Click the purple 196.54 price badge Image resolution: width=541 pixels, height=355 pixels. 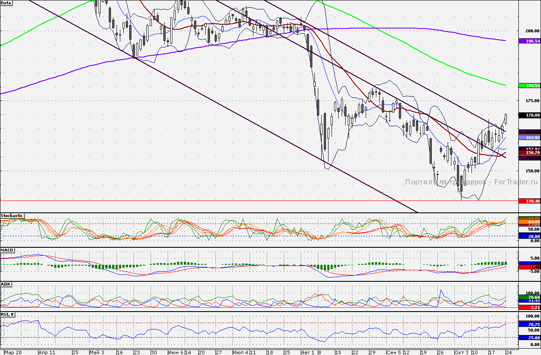(527, 40)
